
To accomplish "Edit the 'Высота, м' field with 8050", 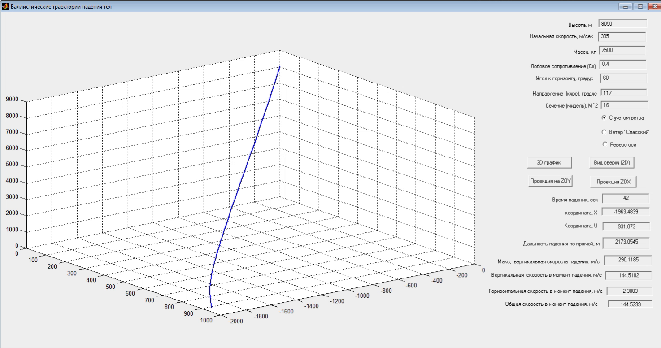I will (622, 24).
